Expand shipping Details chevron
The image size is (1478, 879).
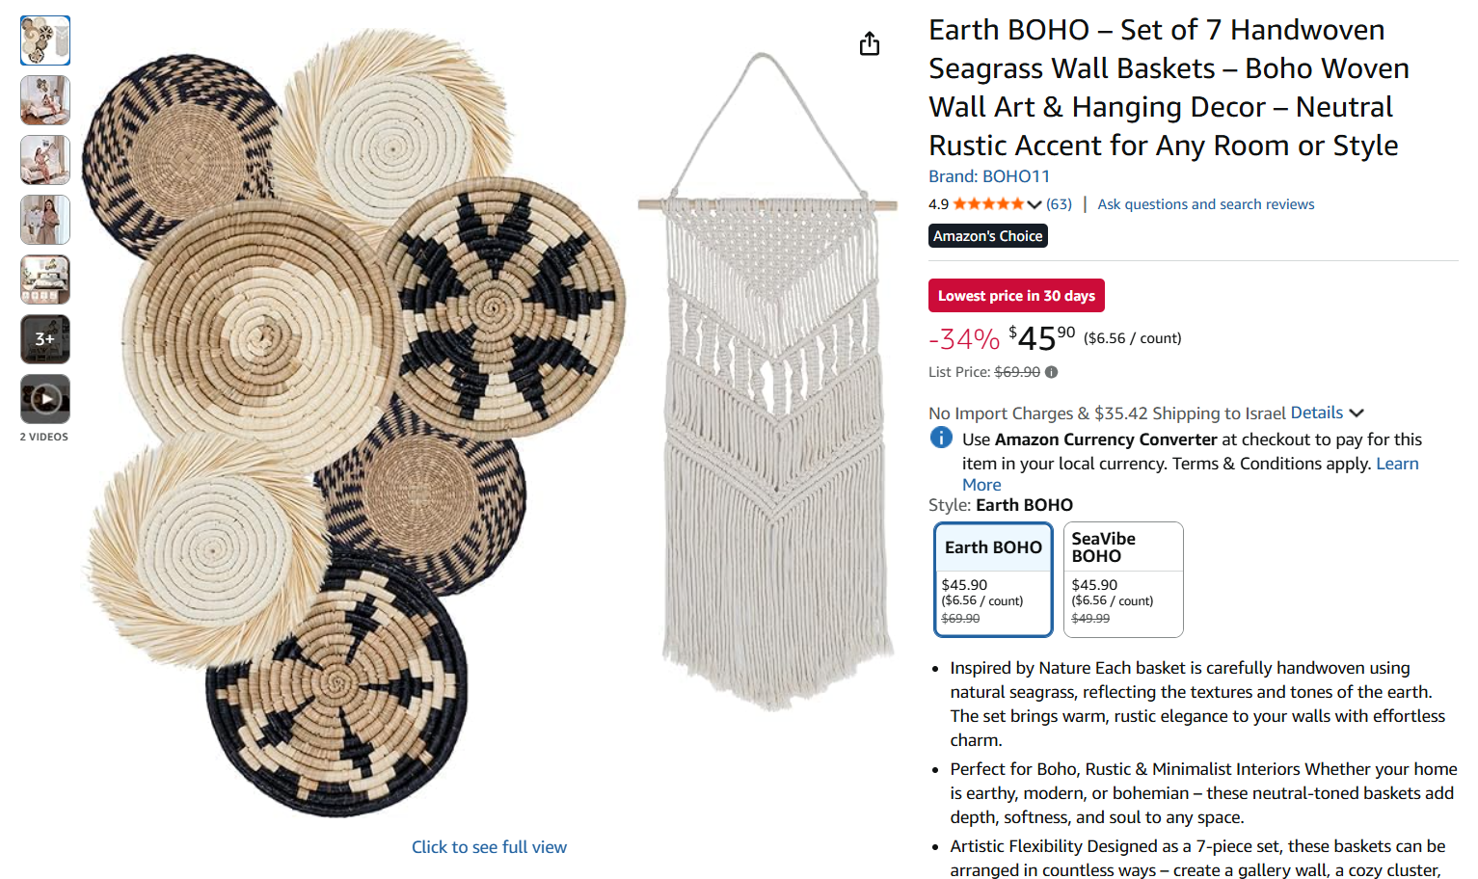(1357, 413)
